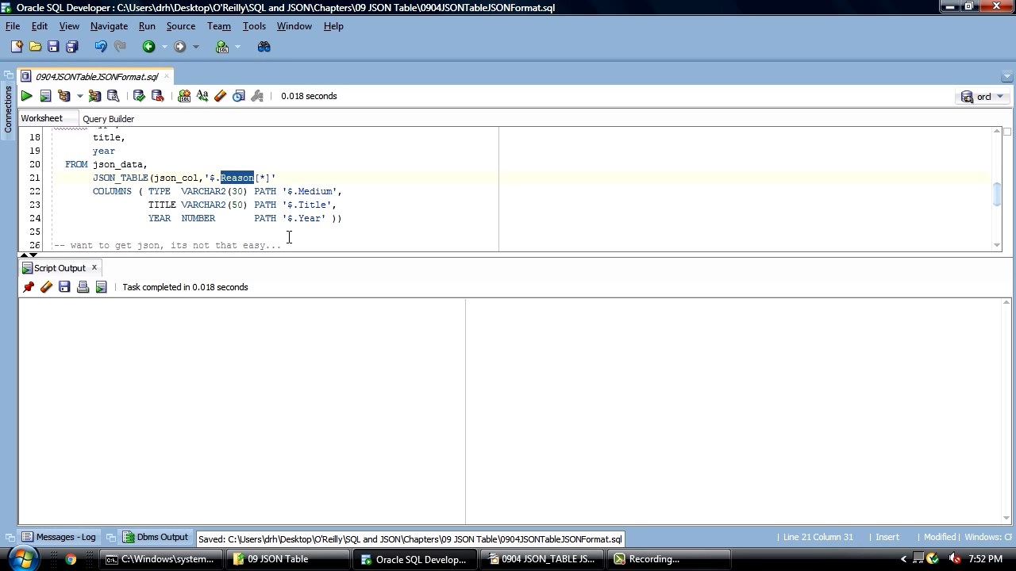Viewport: 1016px width, 571px height.
Task: Open the File menu
Action: tap(13, 26)
